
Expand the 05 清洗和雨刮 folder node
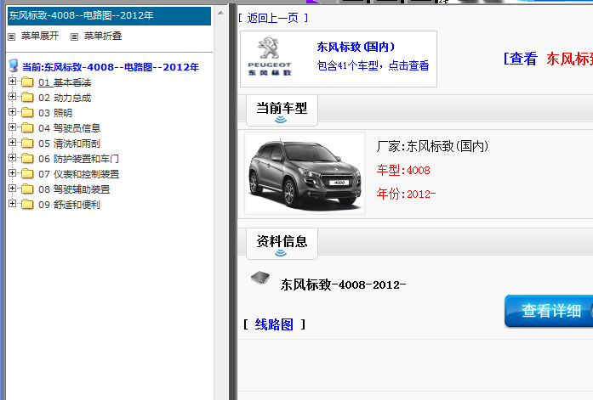point(13,143)
